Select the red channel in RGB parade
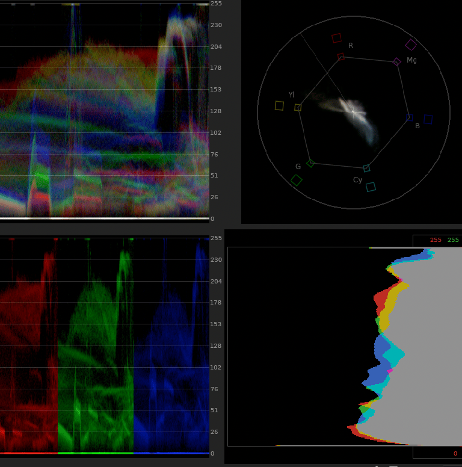The image size is (462, 467). 29,345
